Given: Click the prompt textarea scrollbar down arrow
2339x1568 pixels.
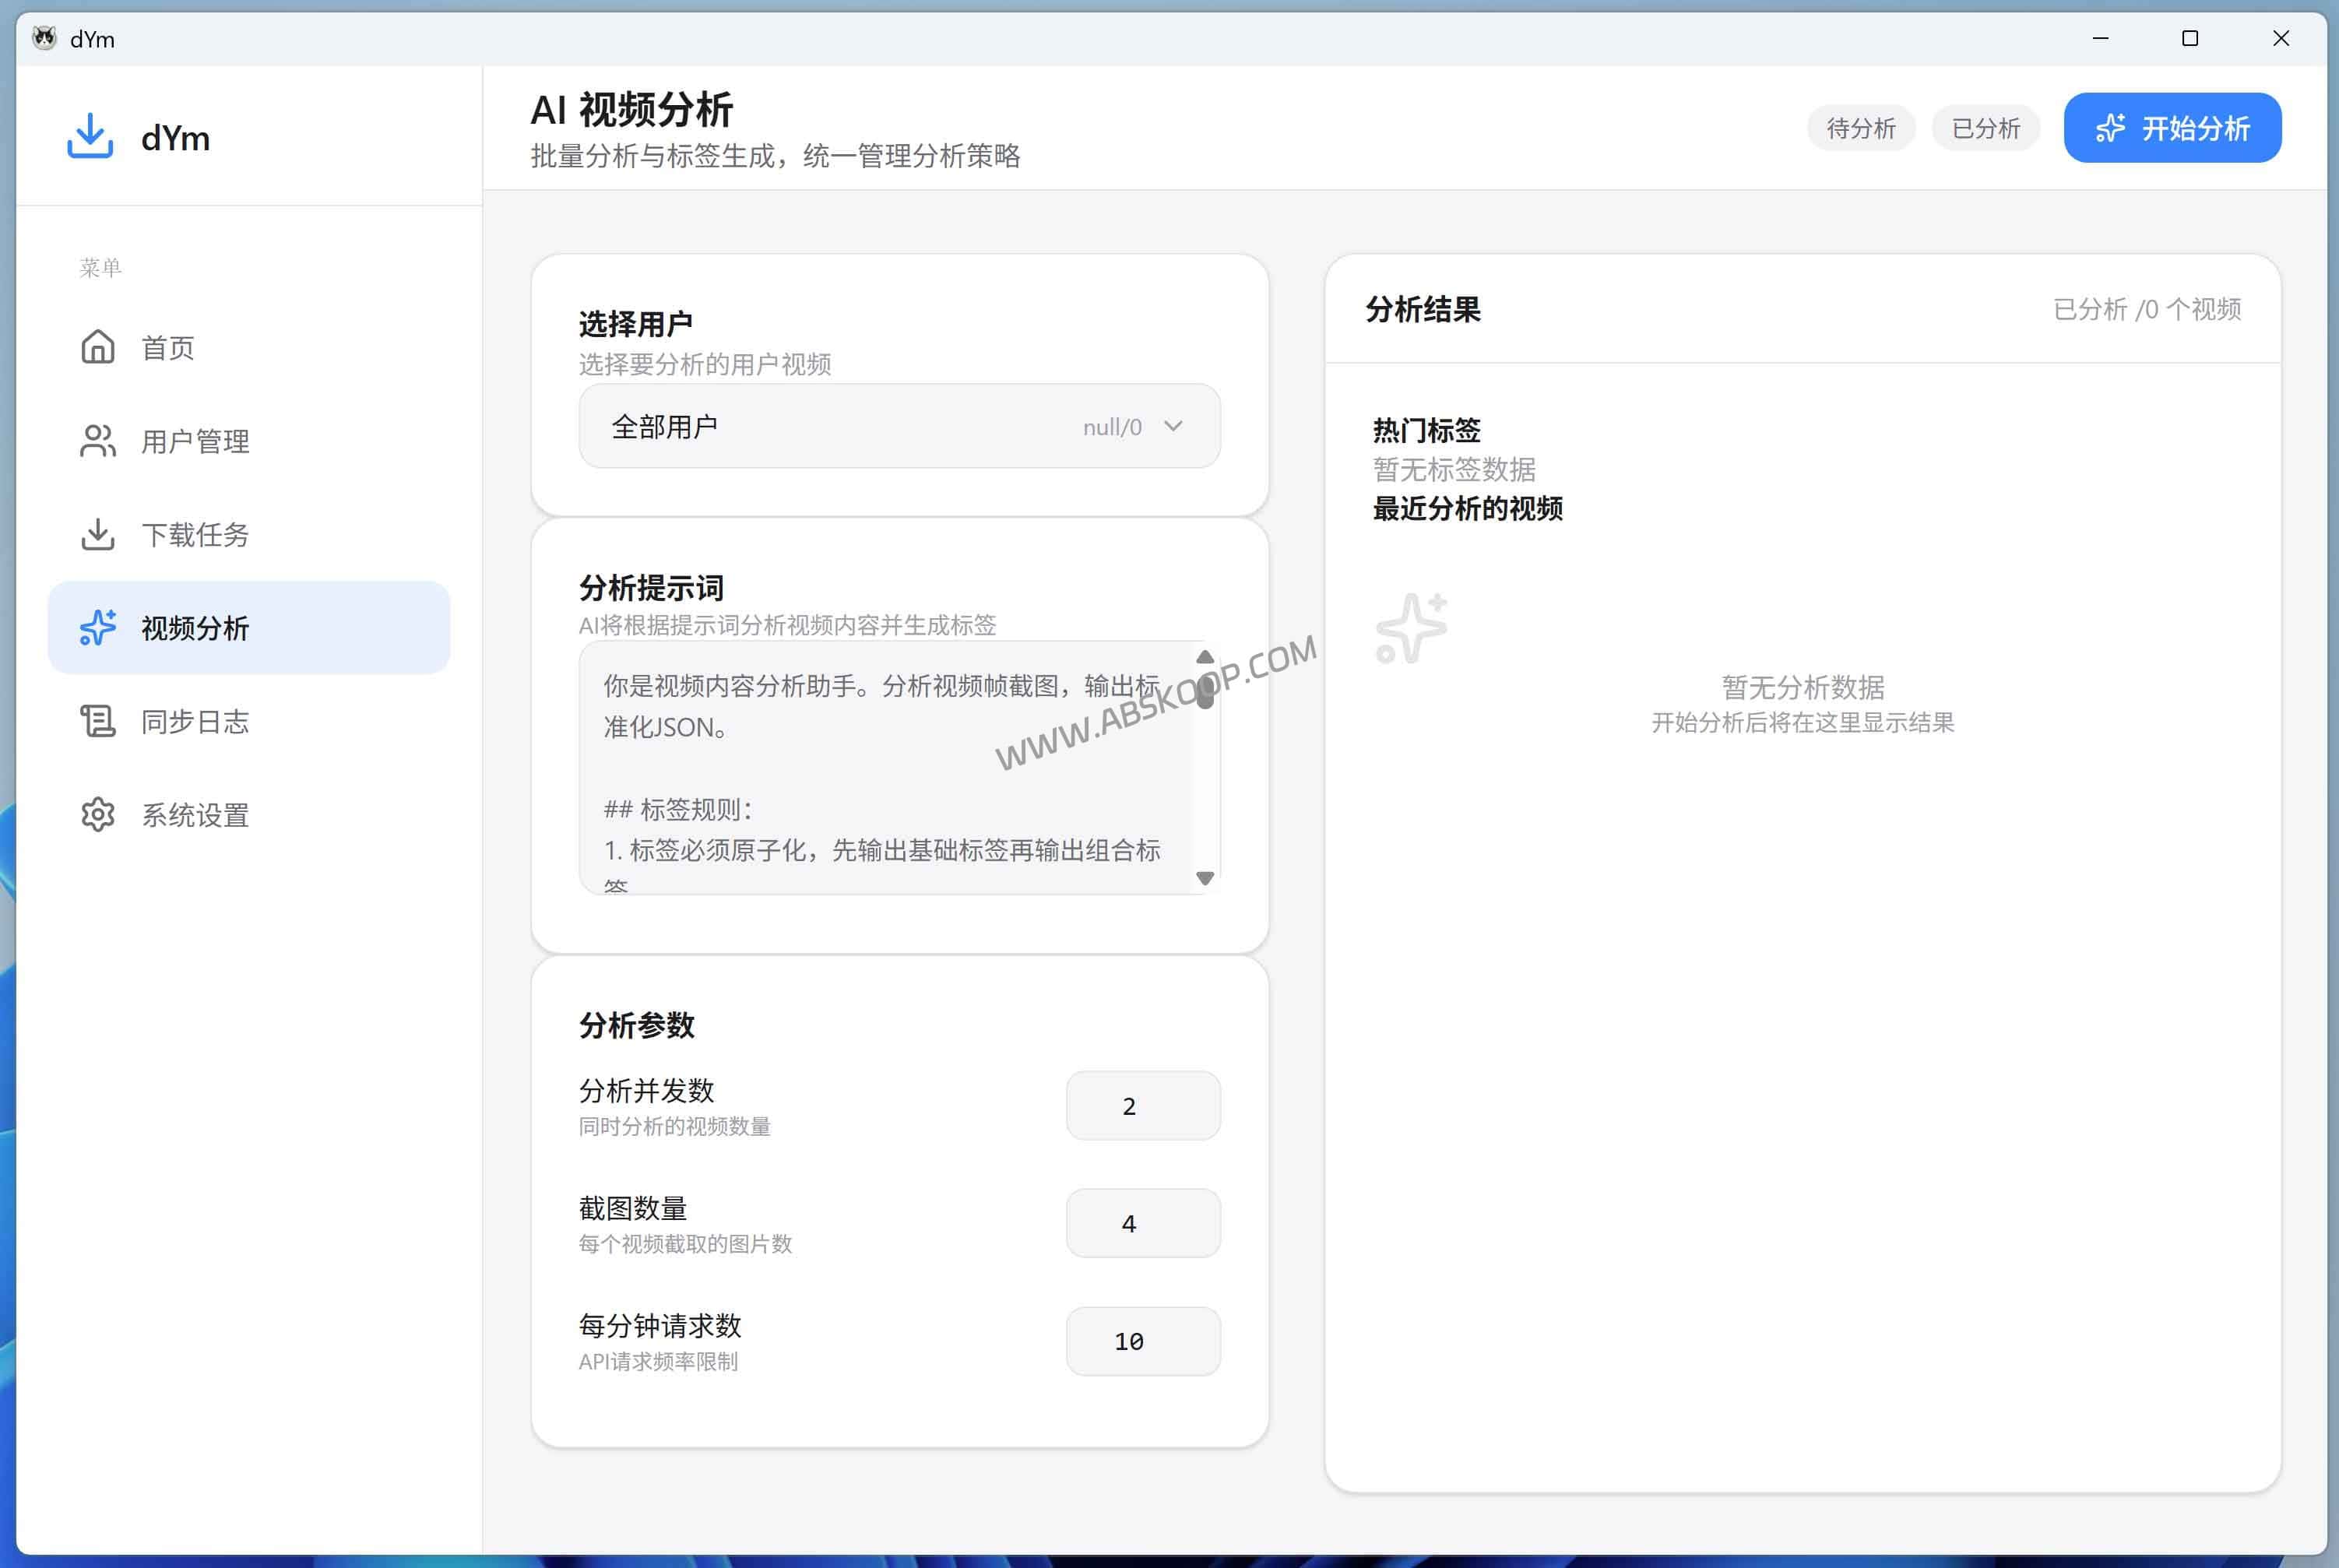Looking at the screenshot, I should pos(1205,878).
